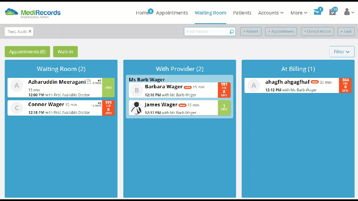Open Connor Wager's waiting card
The width and height of the screenshot is (358, 201).
click(x=61, y=108)
